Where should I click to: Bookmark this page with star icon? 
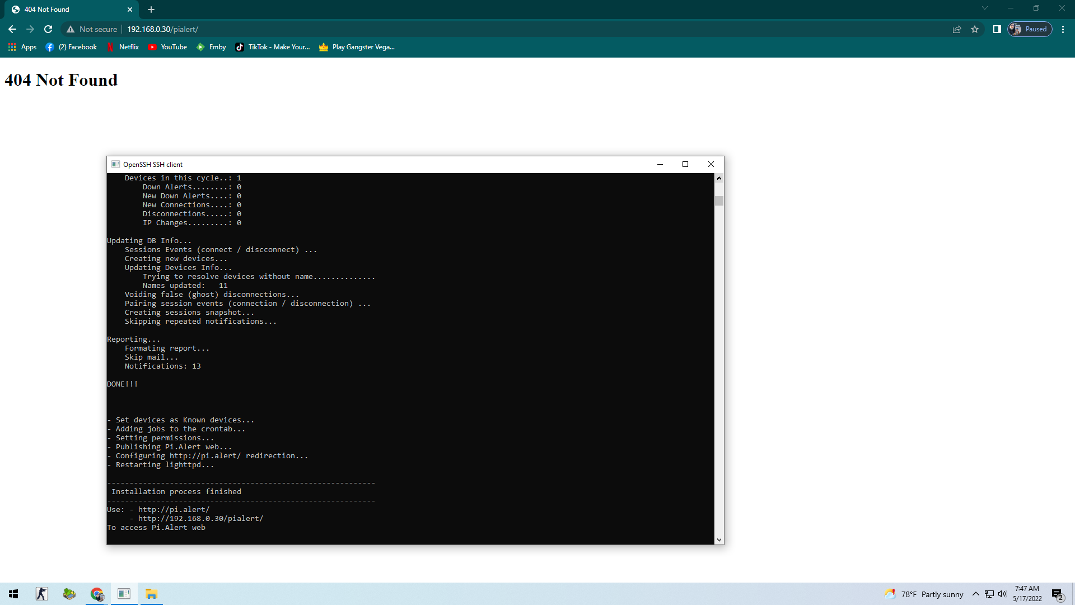click(975, 29)
